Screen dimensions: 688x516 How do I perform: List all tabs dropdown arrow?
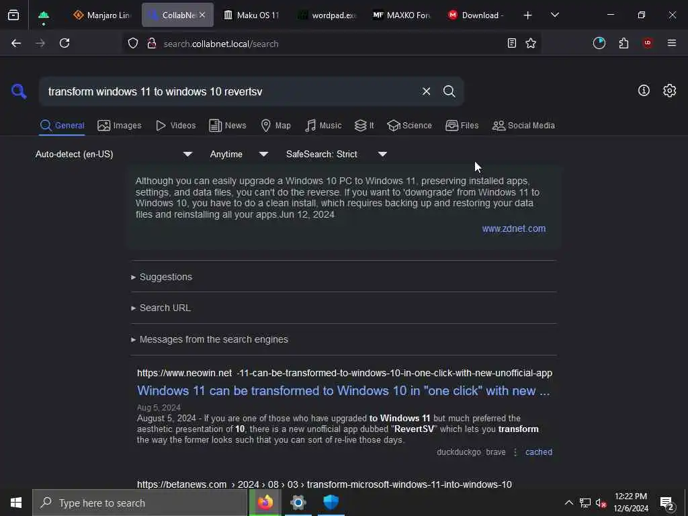[554, 15]
